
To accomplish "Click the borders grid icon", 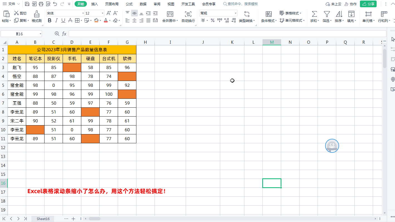I will pyautogui.click(x=77, y=20).
